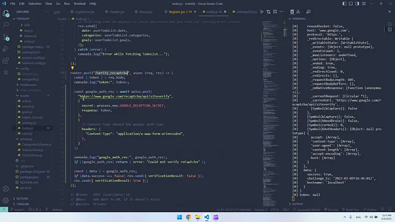Toggle Go Live server in status bar
The image size is (395, 222).
(331, 209)
